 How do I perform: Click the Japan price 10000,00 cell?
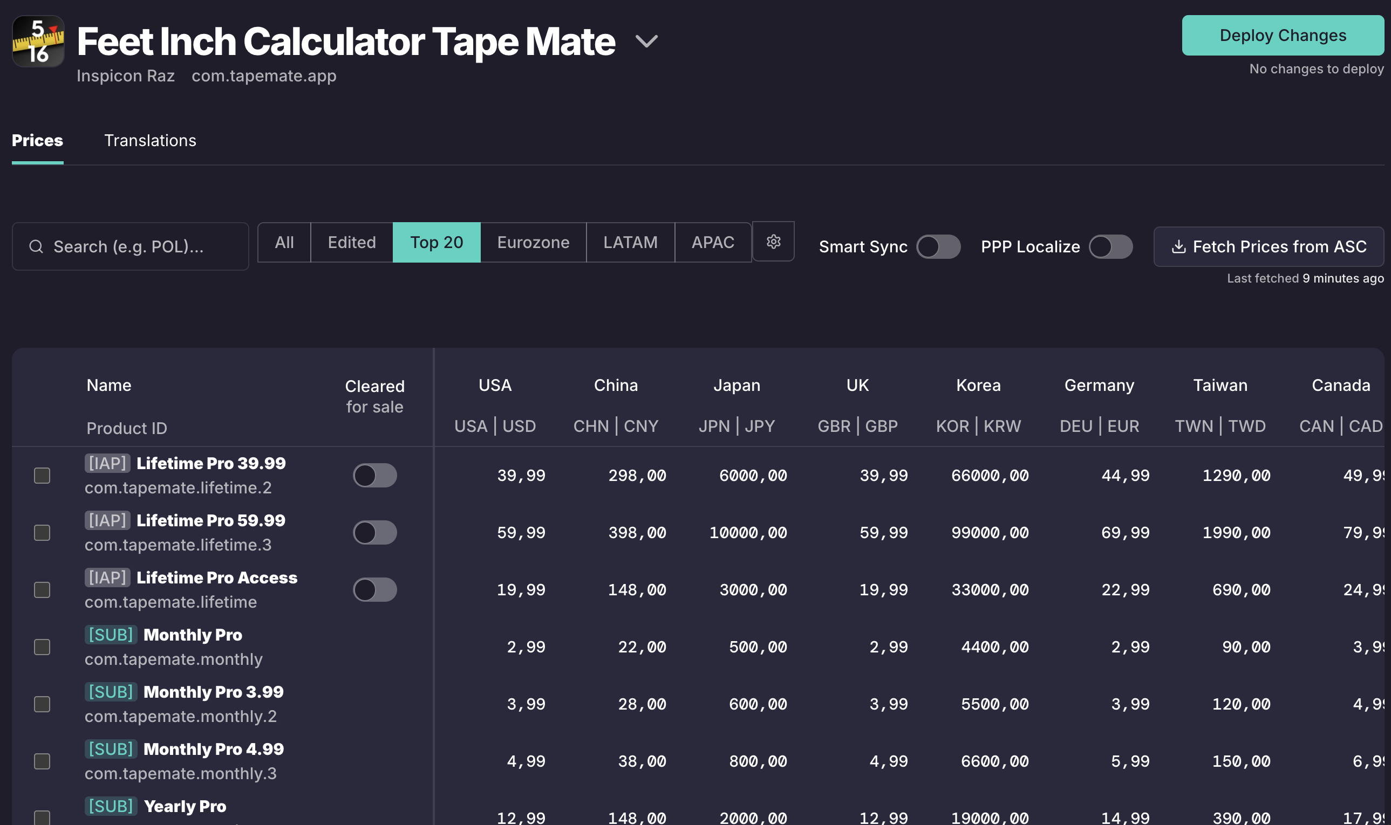click(748, 533)
